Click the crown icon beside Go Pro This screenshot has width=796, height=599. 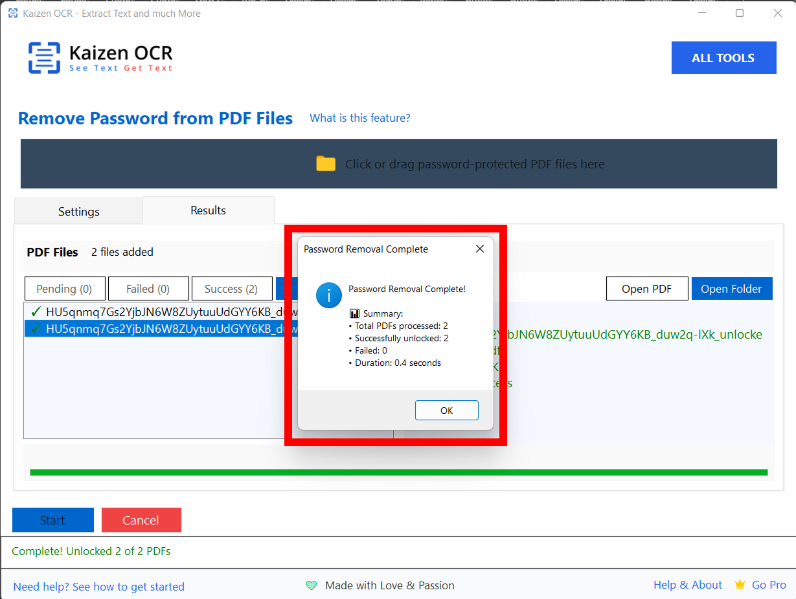[740, 585]
